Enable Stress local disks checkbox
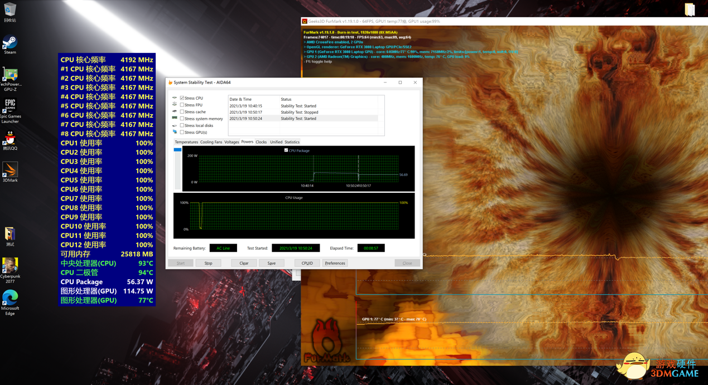708x385 pixels. (x=182, y=125)
